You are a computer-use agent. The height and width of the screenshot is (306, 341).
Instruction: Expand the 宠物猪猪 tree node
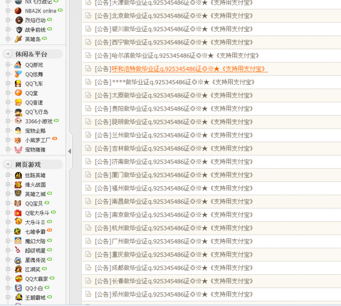8,149
